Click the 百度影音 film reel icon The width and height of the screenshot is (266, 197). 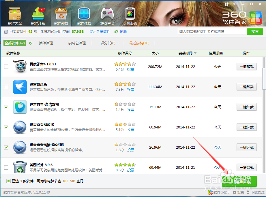20,67
